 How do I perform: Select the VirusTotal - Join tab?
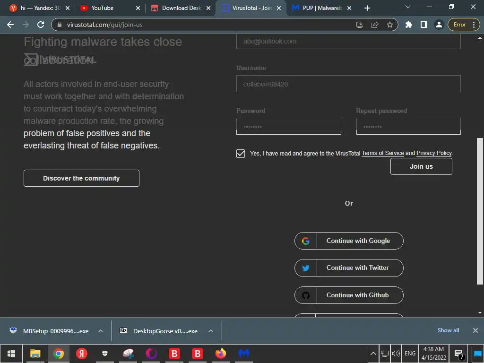pos(251,8)
